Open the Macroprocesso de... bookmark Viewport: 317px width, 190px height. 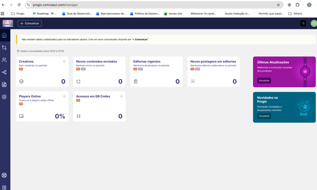click(111, 14)
